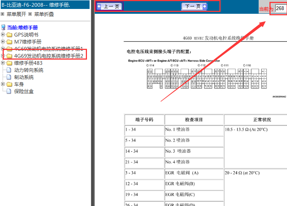Image resolution: width=287 pixels, height=206 pixels.
Task: Open the 动力转向系统 page
Action: coord(29,70)
